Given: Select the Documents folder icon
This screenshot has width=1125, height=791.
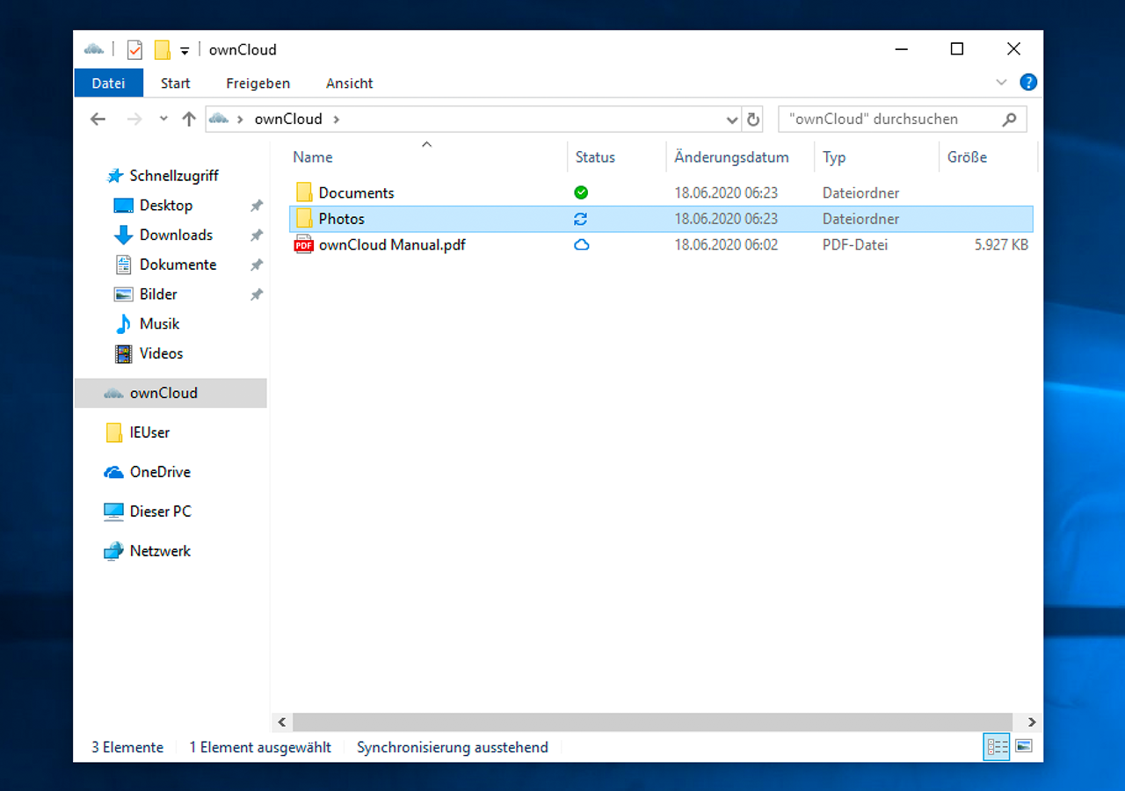Looking at the screenshot, I should (x=304, y=192).
